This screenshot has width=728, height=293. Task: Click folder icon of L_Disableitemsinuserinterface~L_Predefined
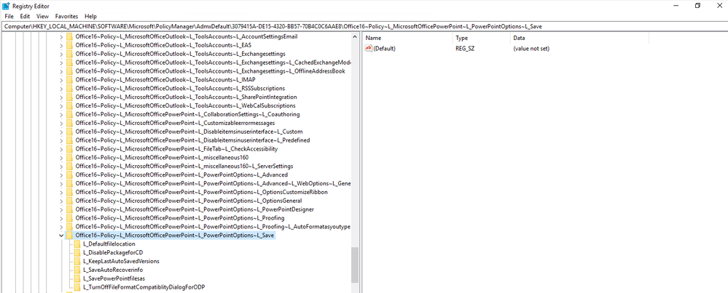(x=69, y=140)
